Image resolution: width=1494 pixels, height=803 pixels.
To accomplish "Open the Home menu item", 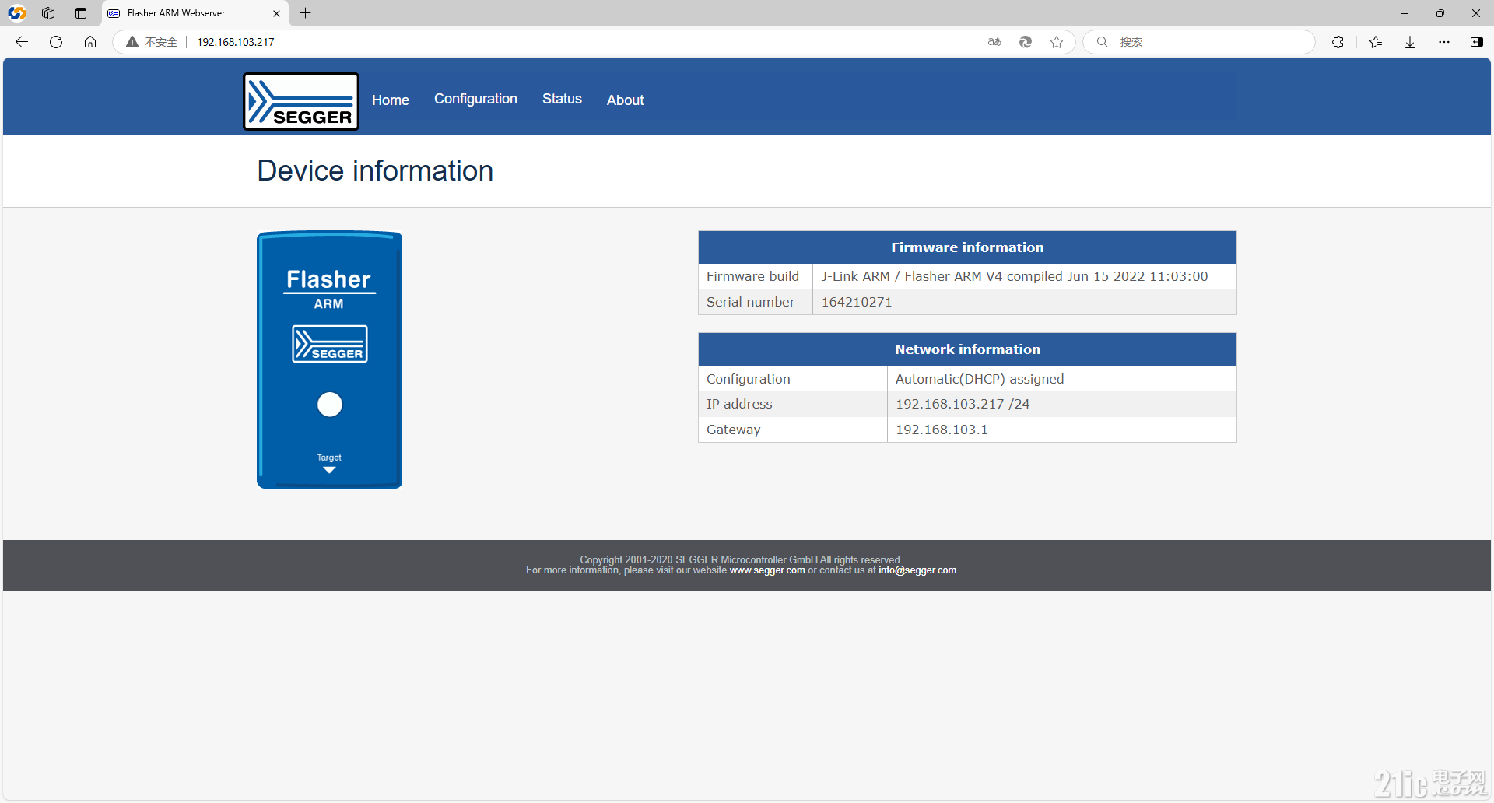I will 390,100.
